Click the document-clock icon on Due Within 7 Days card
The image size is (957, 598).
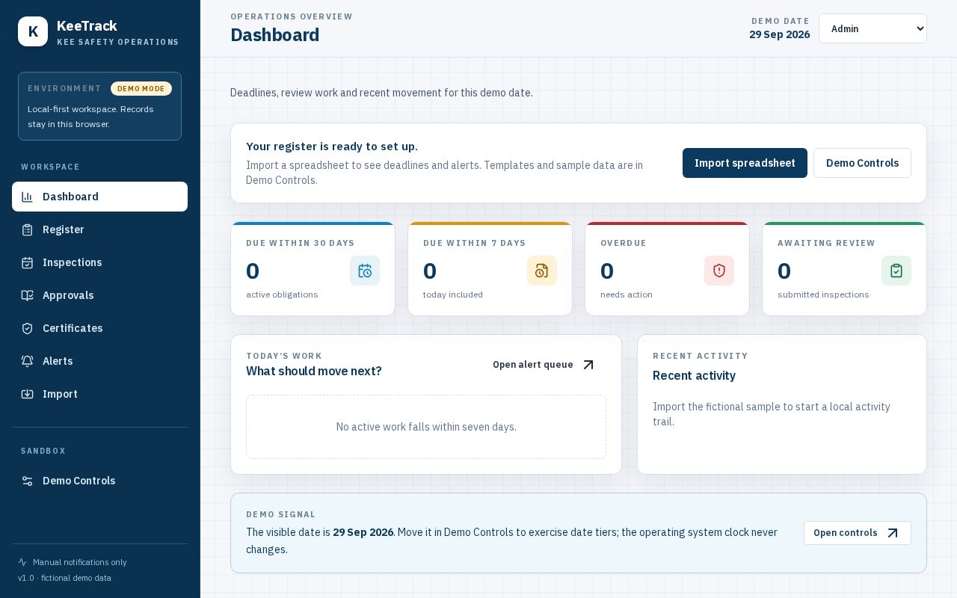542,271
